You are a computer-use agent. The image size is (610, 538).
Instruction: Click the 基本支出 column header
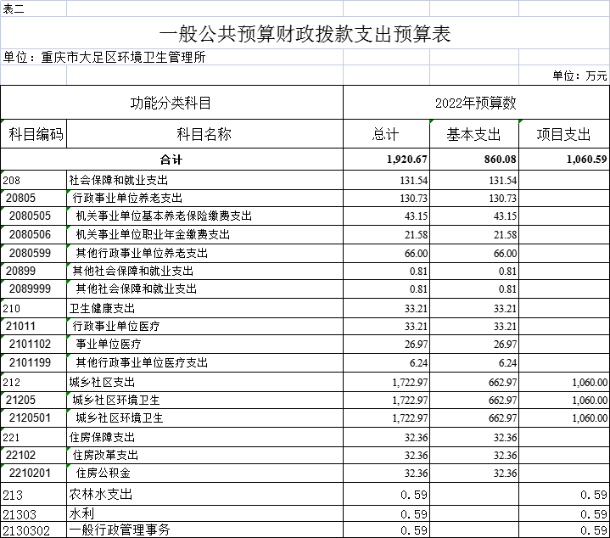[474, 134]
